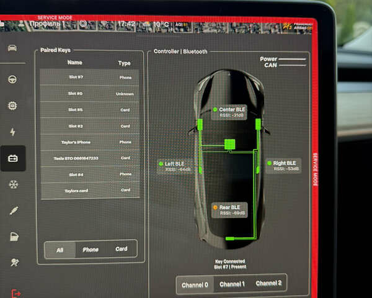Open the car overview sidebar icon
Viewport: 372px width, 298px height.
[x=12, y=48]
